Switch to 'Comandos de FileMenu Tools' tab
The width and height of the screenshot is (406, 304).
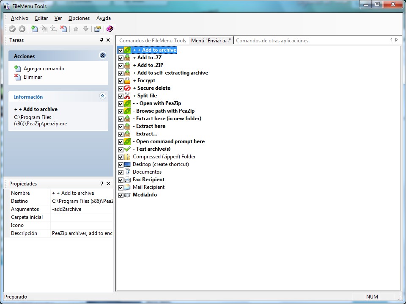point(153,40)
